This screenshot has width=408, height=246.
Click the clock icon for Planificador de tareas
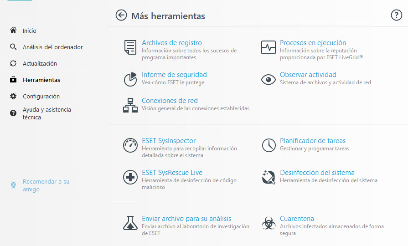[x=269, y=145]
